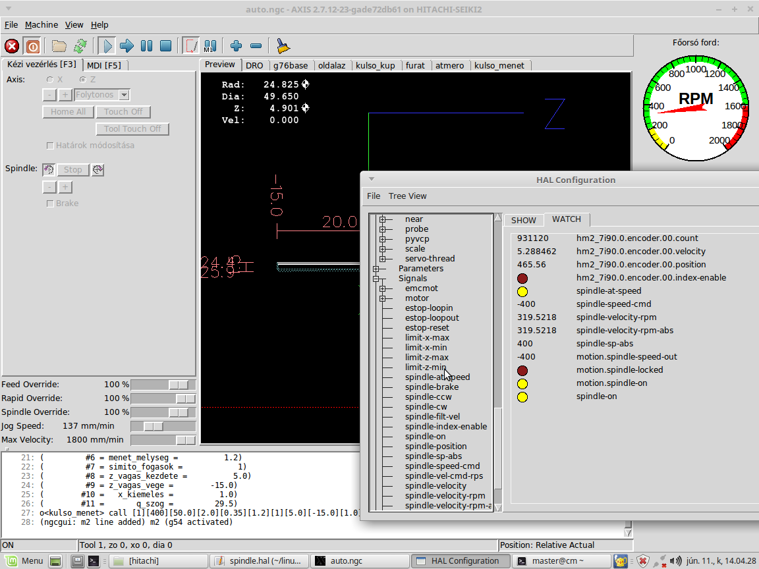Zoom in the preview with plus icon
Viewport: 759px width, 569px height.
coord(237,46)
